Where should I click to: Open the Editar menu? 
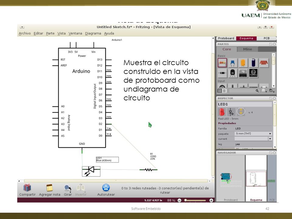pos(38,33)
